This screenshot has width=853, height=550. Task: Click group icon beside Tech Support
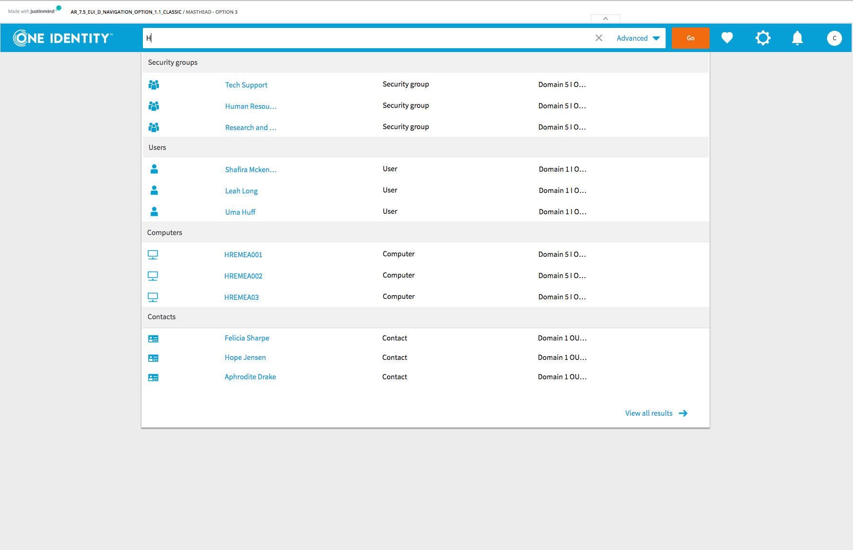(154, 85)
